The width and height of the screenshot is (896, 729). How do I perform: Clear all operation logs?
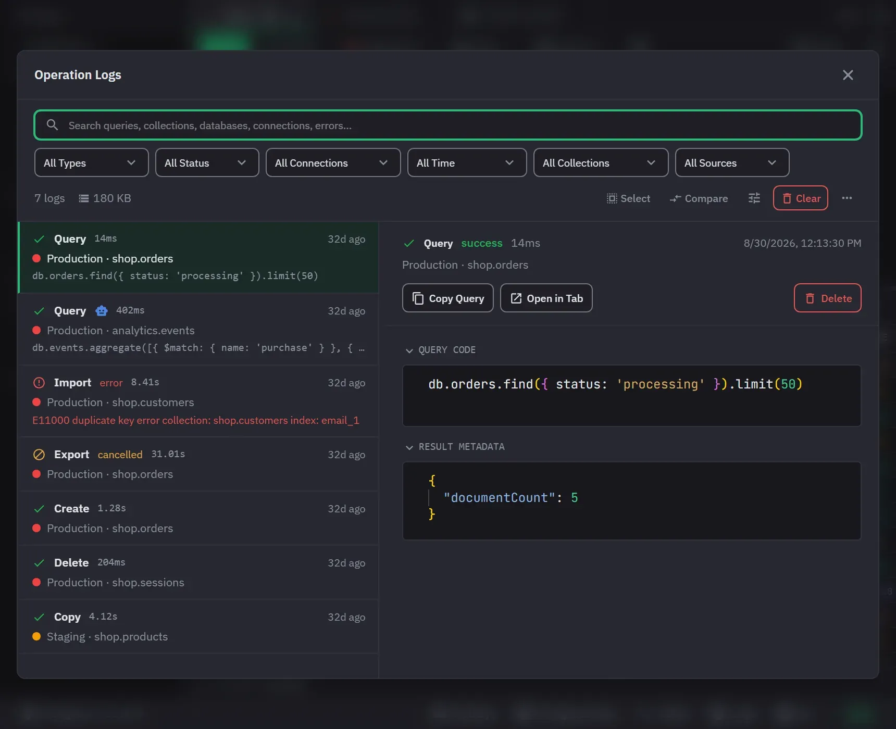click(801, 198)
